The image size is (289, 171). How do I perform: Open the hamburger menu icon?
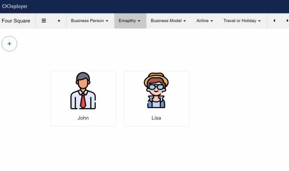(x=44, y=20)
